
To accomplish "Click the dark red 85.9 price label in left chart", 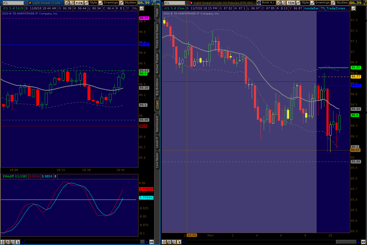I will coord(143,126).
